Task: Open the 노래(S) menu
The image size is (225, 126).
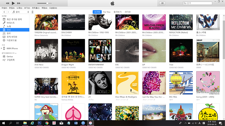Action: [19, 8]
